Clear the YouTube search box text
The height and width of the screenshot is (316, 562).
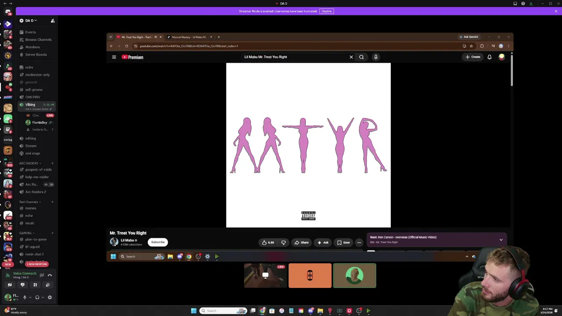coord(351,57)
